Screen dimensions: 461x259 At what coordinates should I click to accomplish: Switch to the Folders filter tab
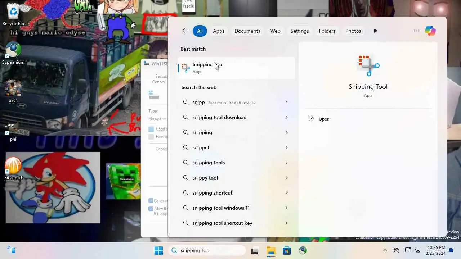tap(327, 31)
